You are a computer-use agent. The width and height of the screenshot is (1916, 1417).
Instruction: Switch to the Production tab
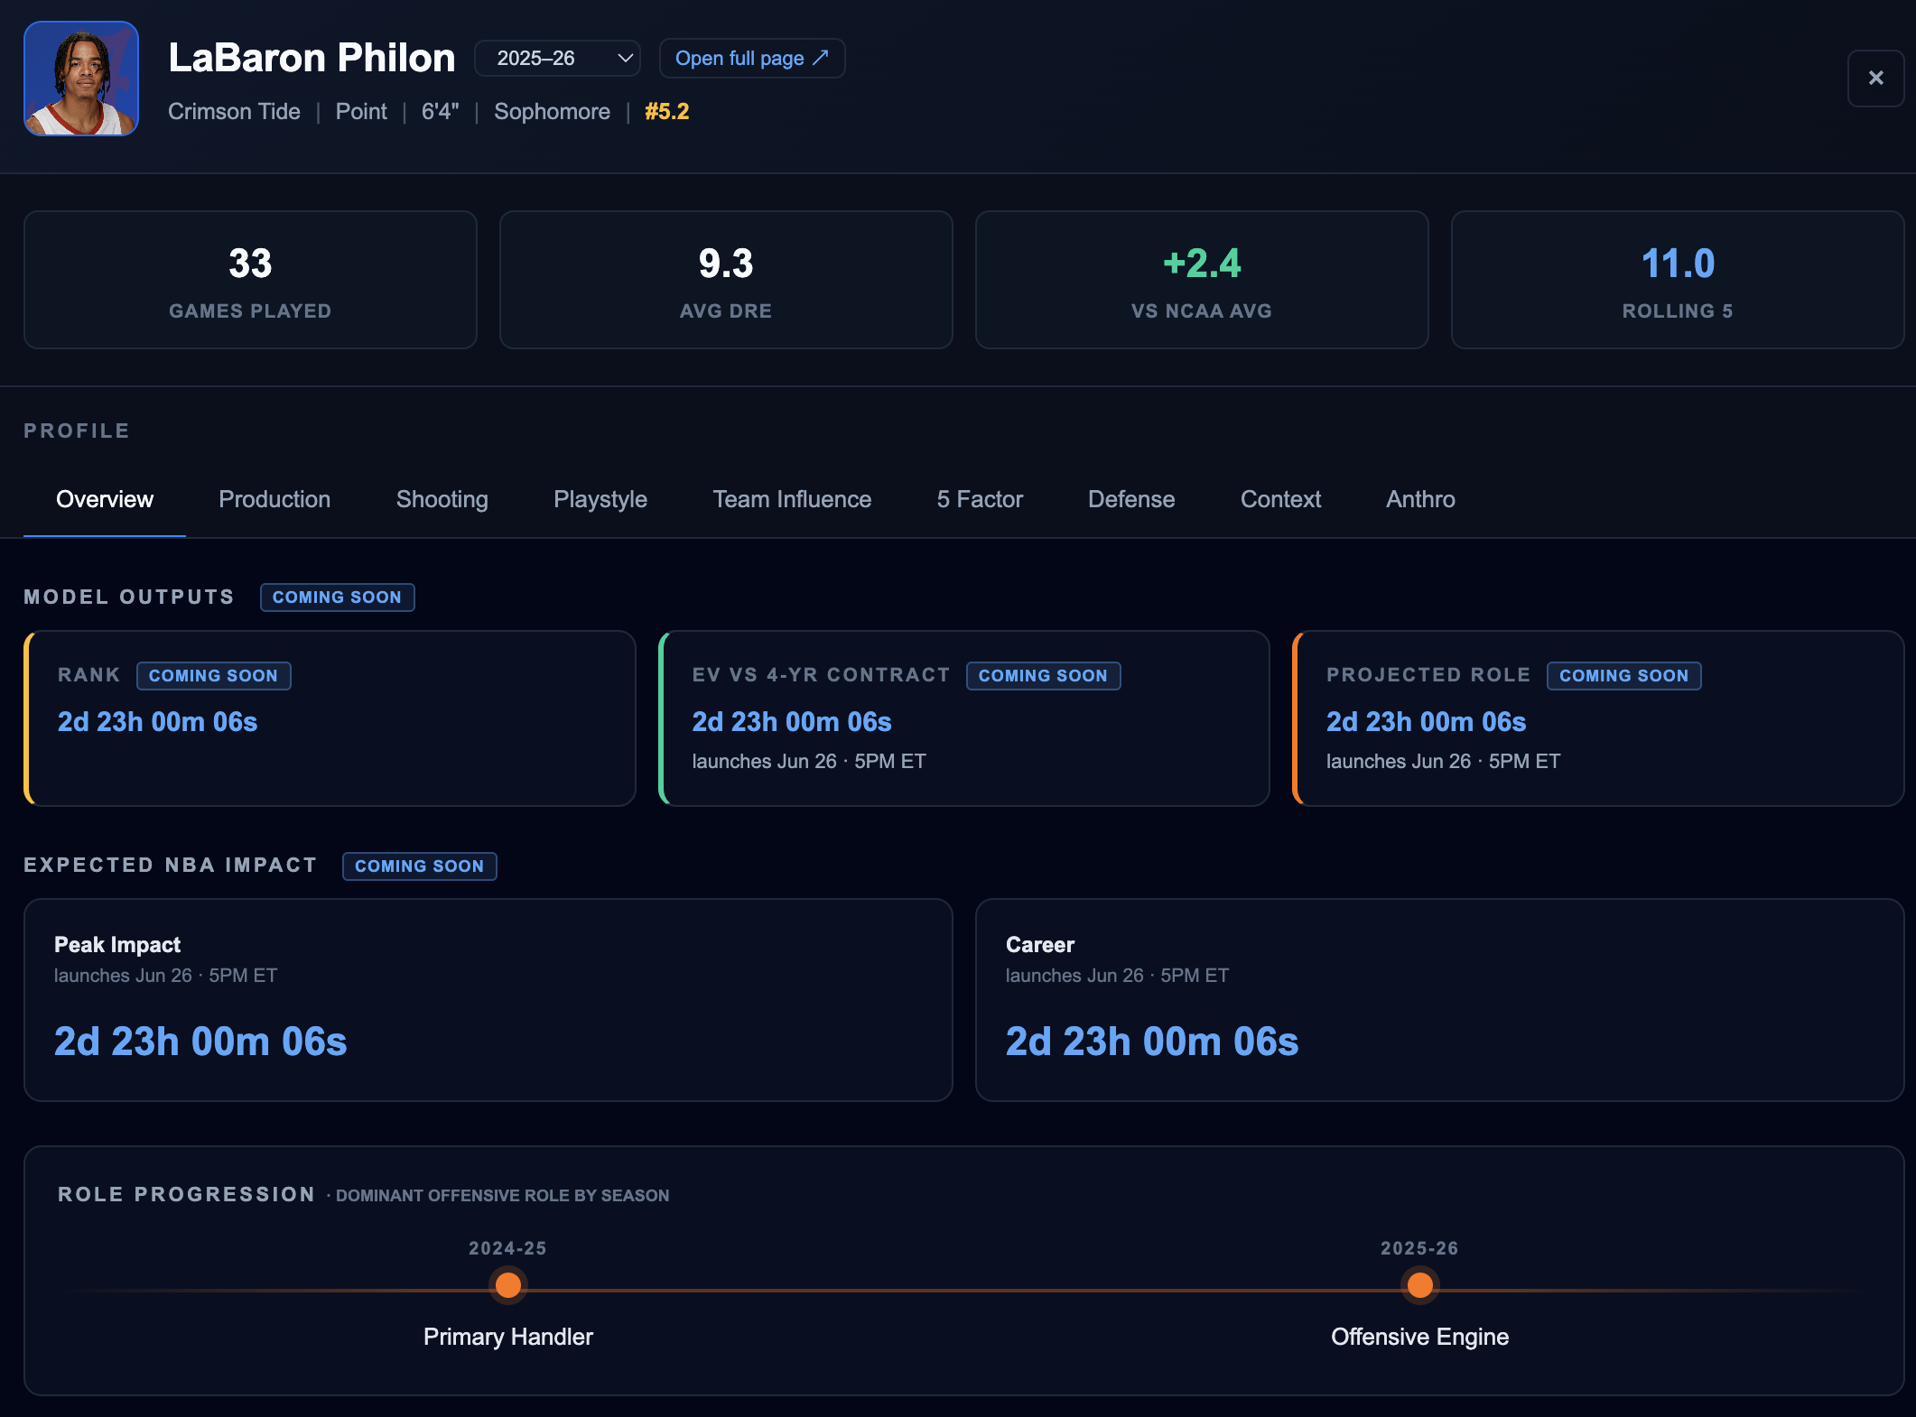[x=274, y=499]
